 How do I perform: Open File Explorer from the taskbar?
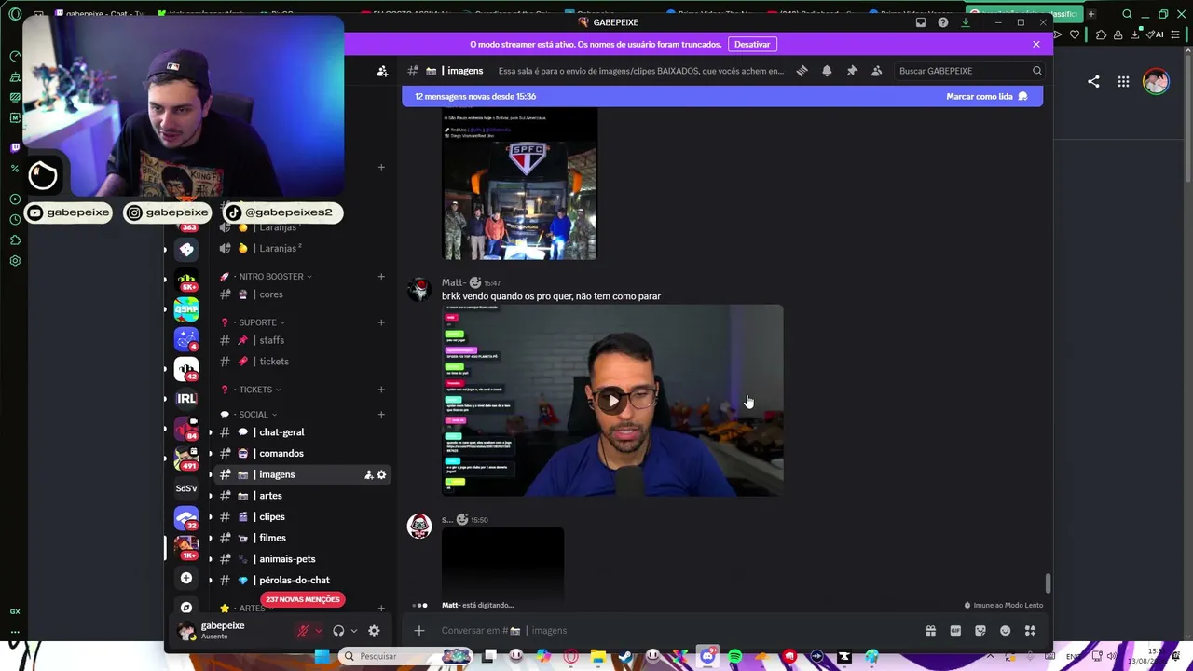pyautogui.click(x=597, y=656)
